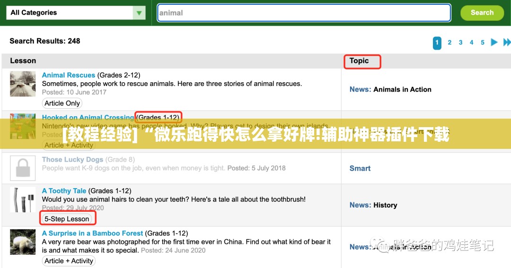
Task: Click Article + Activity tag under Bamboo Forest lesson
Action: (69, 261)
